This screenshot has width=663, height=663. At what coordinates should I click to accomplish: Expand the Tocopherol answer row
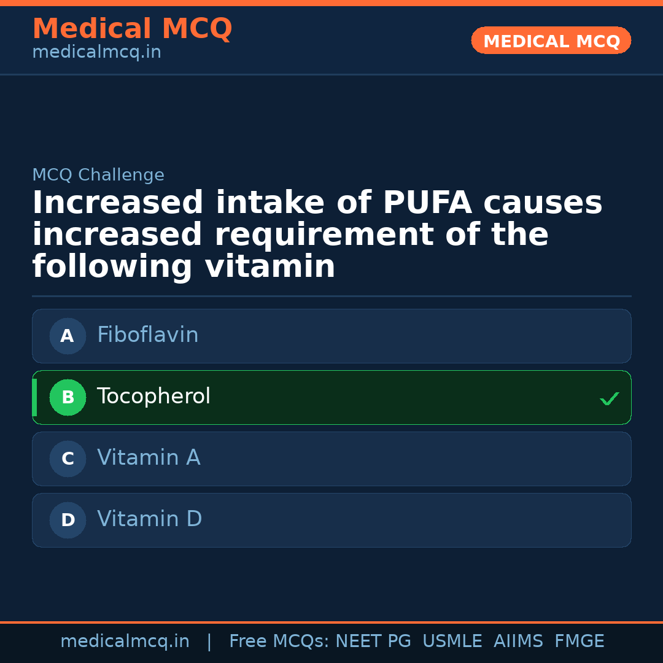[331, 397]
